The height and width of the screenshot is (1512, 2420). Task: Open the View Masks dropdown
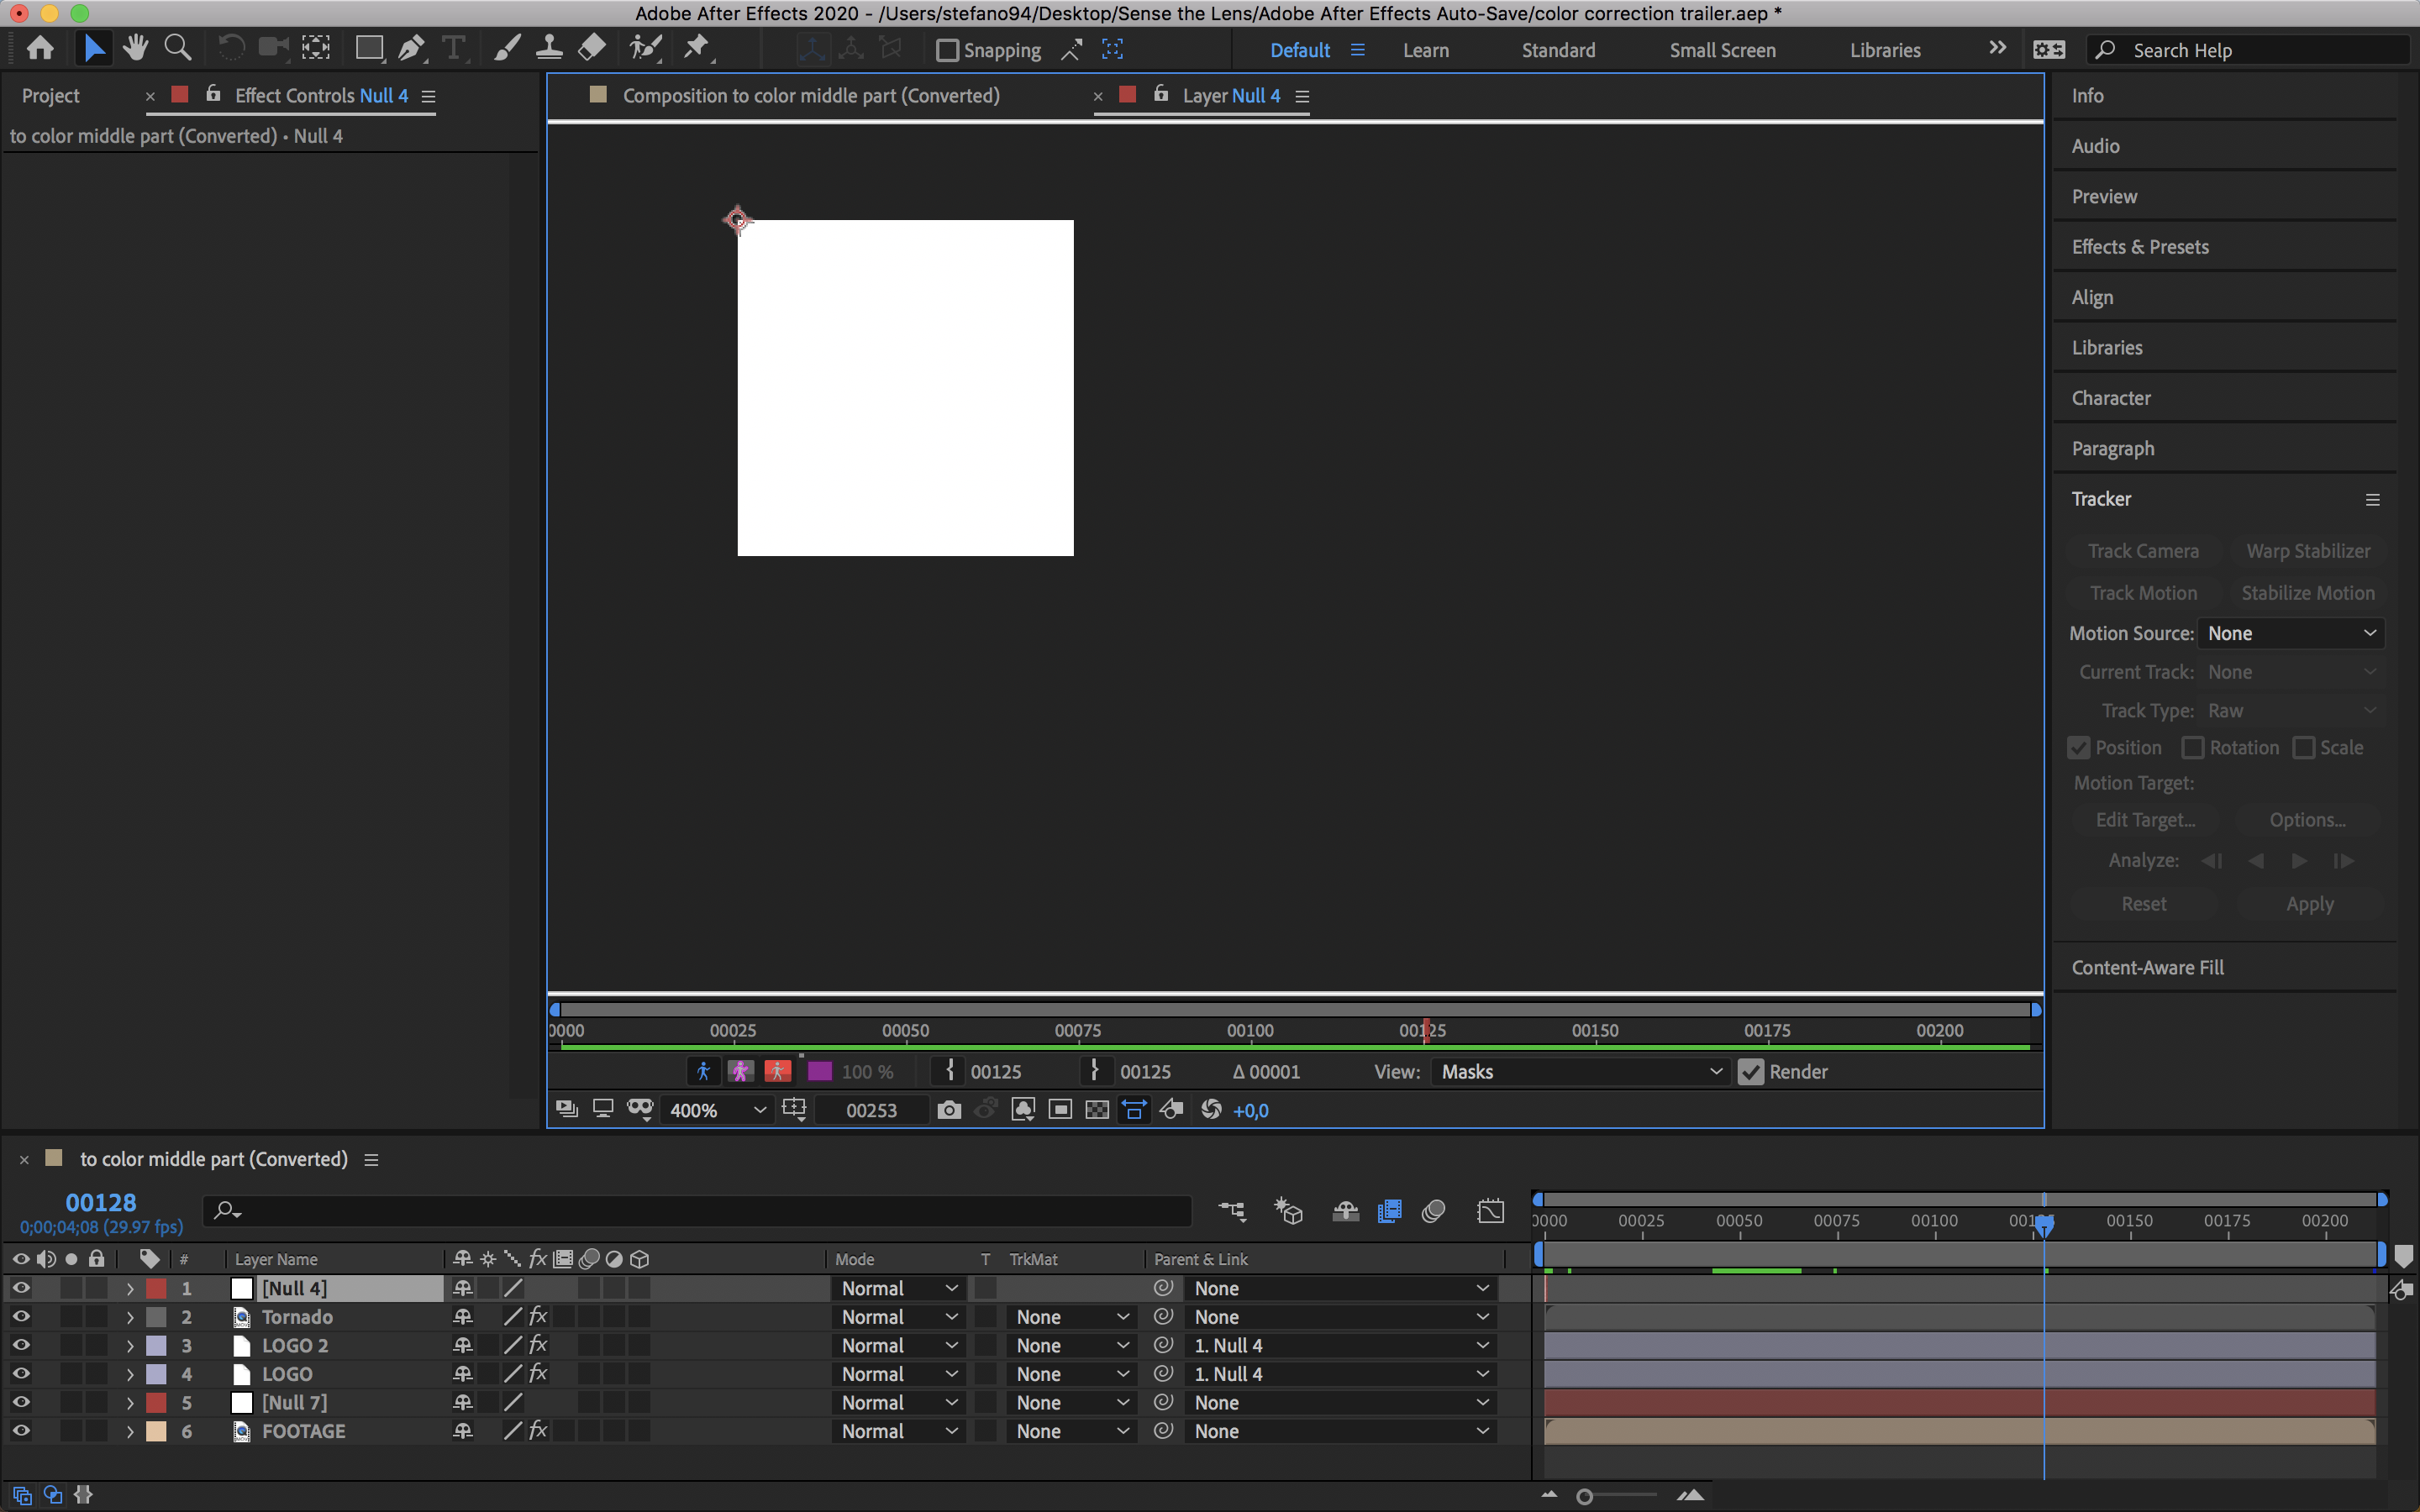[x=1580, y=1072]
